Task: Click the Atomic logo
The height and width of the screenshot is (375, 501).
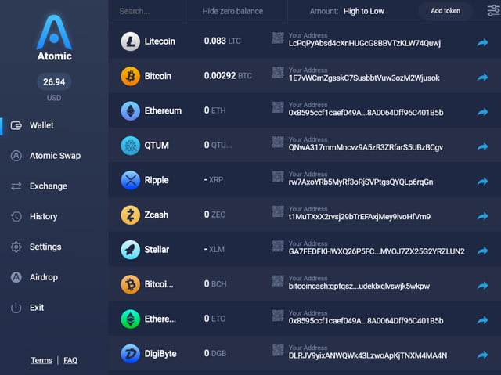Action: click(x=54, y=37)
